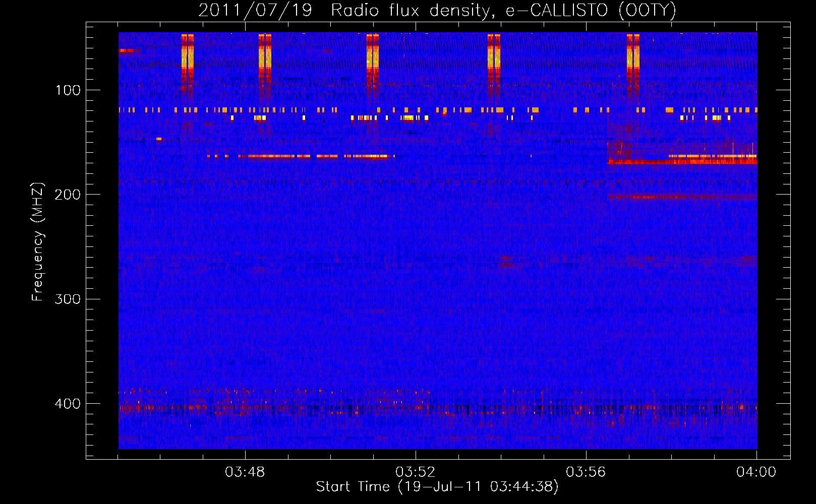Click the 'Frequency (MHZ)' axis label

pyautogui.click(x=37, y=242)
